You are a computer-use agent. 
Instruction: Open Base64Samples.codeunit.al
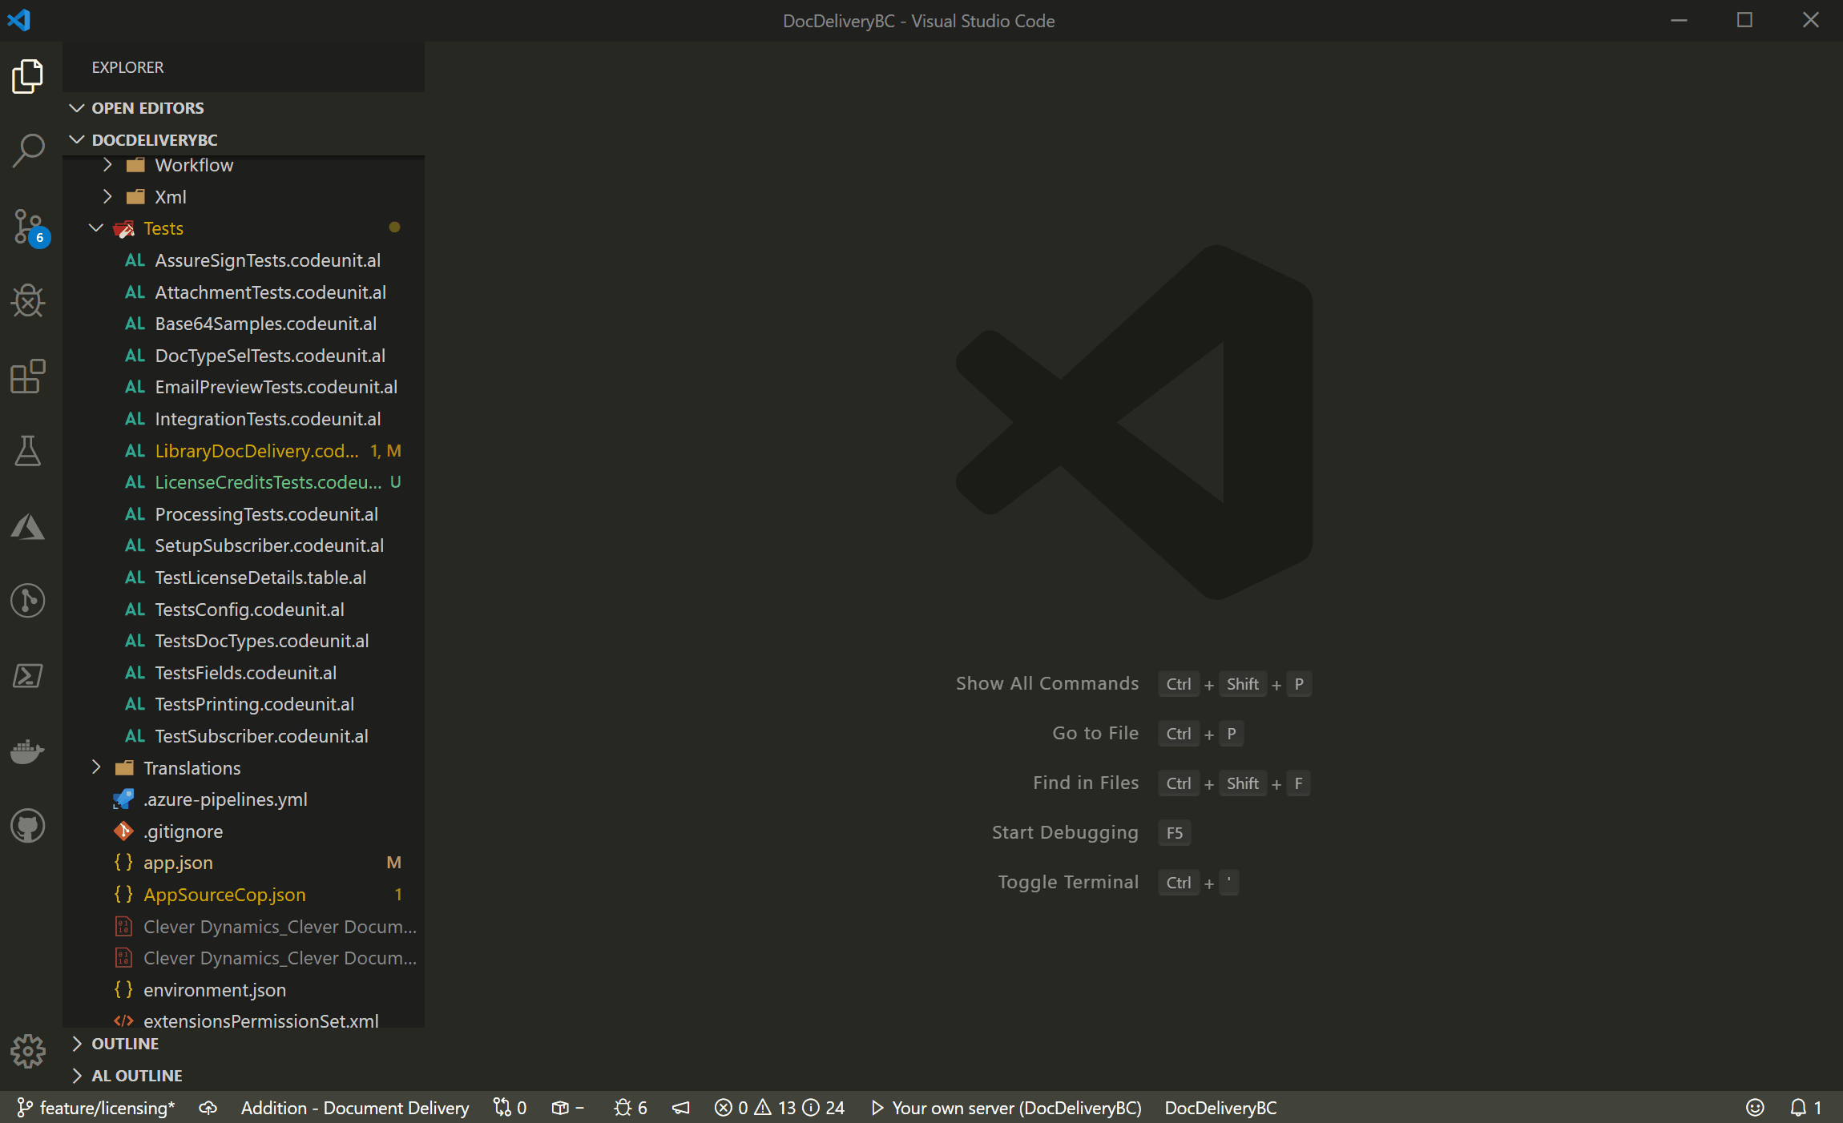click(244, 324)
